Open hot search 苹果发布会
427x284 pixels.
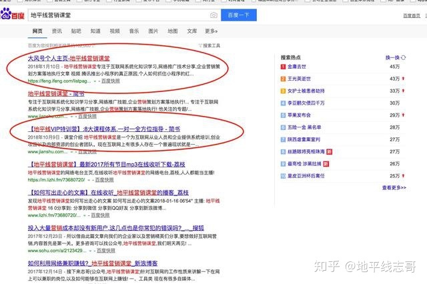(299, 115)
